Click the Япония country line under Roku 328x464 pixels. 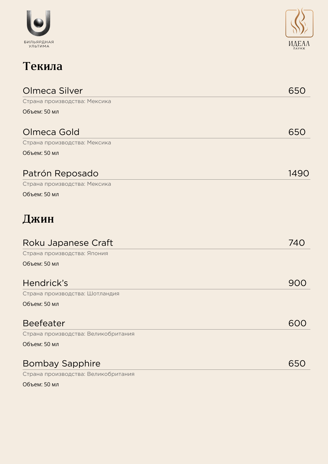pos(65,253)
